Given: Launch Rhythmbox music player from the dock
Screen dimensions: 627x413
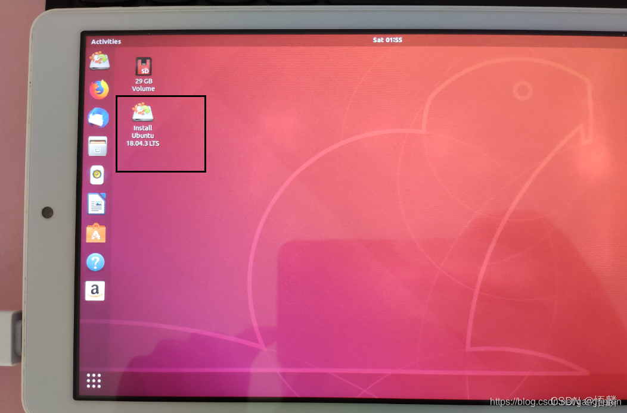Looking at the screenshot, I should pyautogui.click(x=97, y=175).
